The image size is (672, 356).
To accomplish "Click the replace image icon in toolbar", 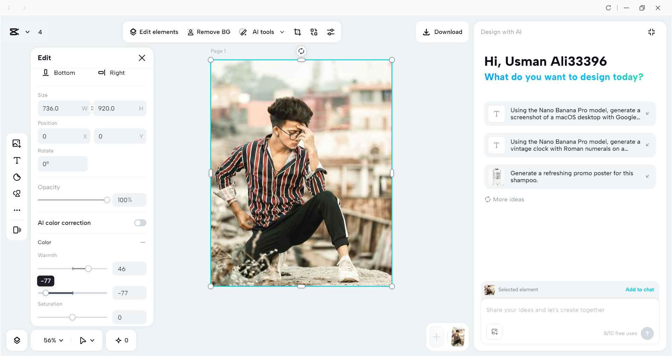I will pyautogui.click(x=314, y=32).
